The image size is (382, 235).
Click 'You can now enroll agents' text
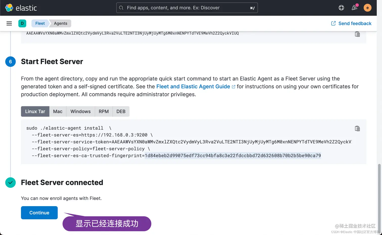[61, 198]
